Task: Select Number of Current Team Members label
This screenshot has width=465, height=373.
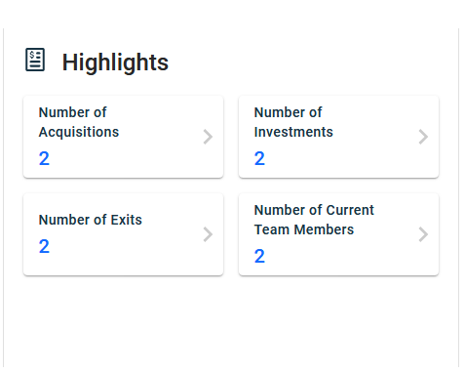Action: pos(314,220)
